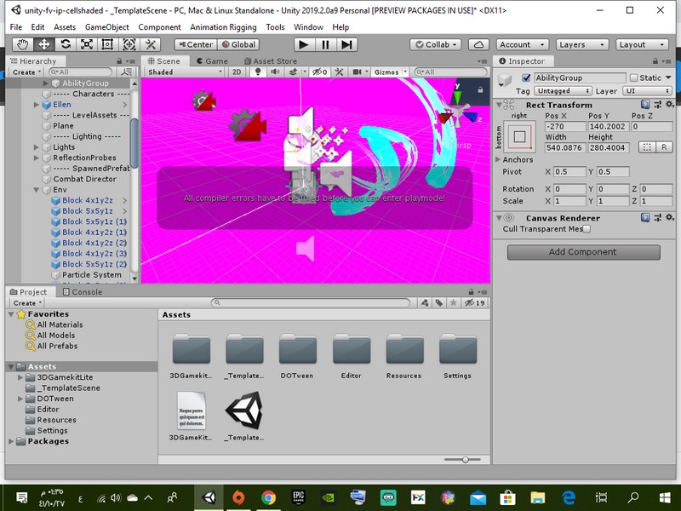The width and height of the screenshot is (681, 511).
Task: Click the search by label icon in Project
Action: pyautogui.click(x=439, y=303)
